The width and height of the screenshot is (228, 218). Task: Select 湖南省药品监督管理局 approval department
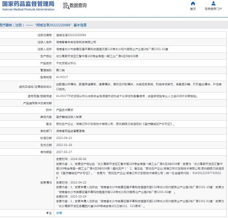(70, 131)
